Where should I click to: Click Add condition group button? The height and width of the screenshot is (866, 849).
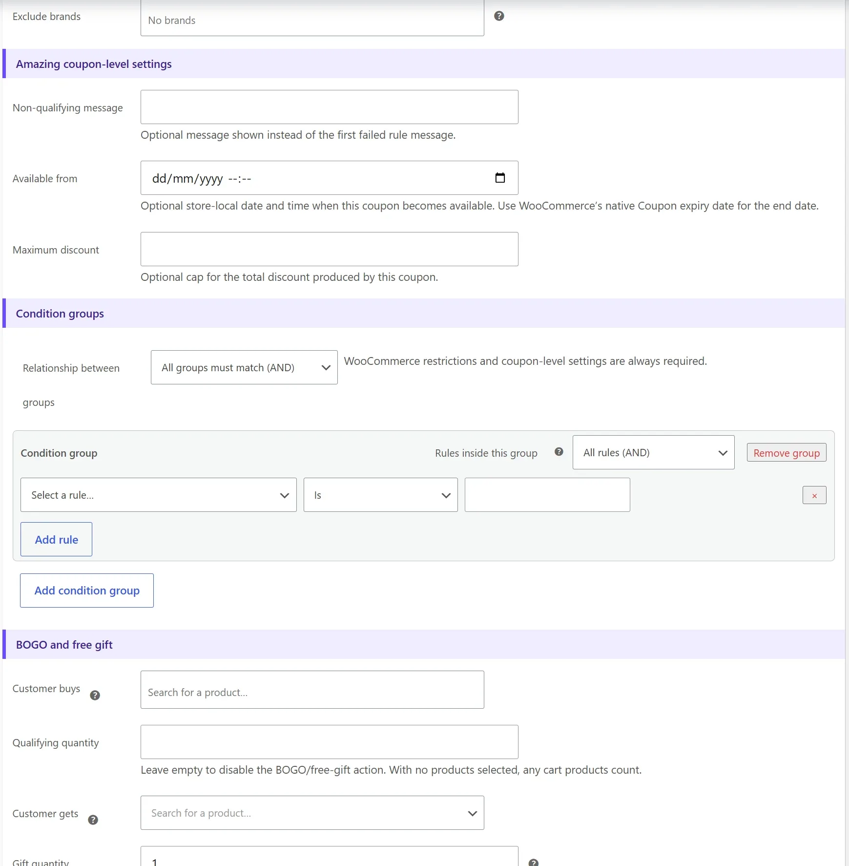(87, 591)
